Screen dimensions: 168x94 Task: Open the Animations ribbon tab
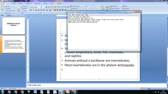[x=28, y=3]
